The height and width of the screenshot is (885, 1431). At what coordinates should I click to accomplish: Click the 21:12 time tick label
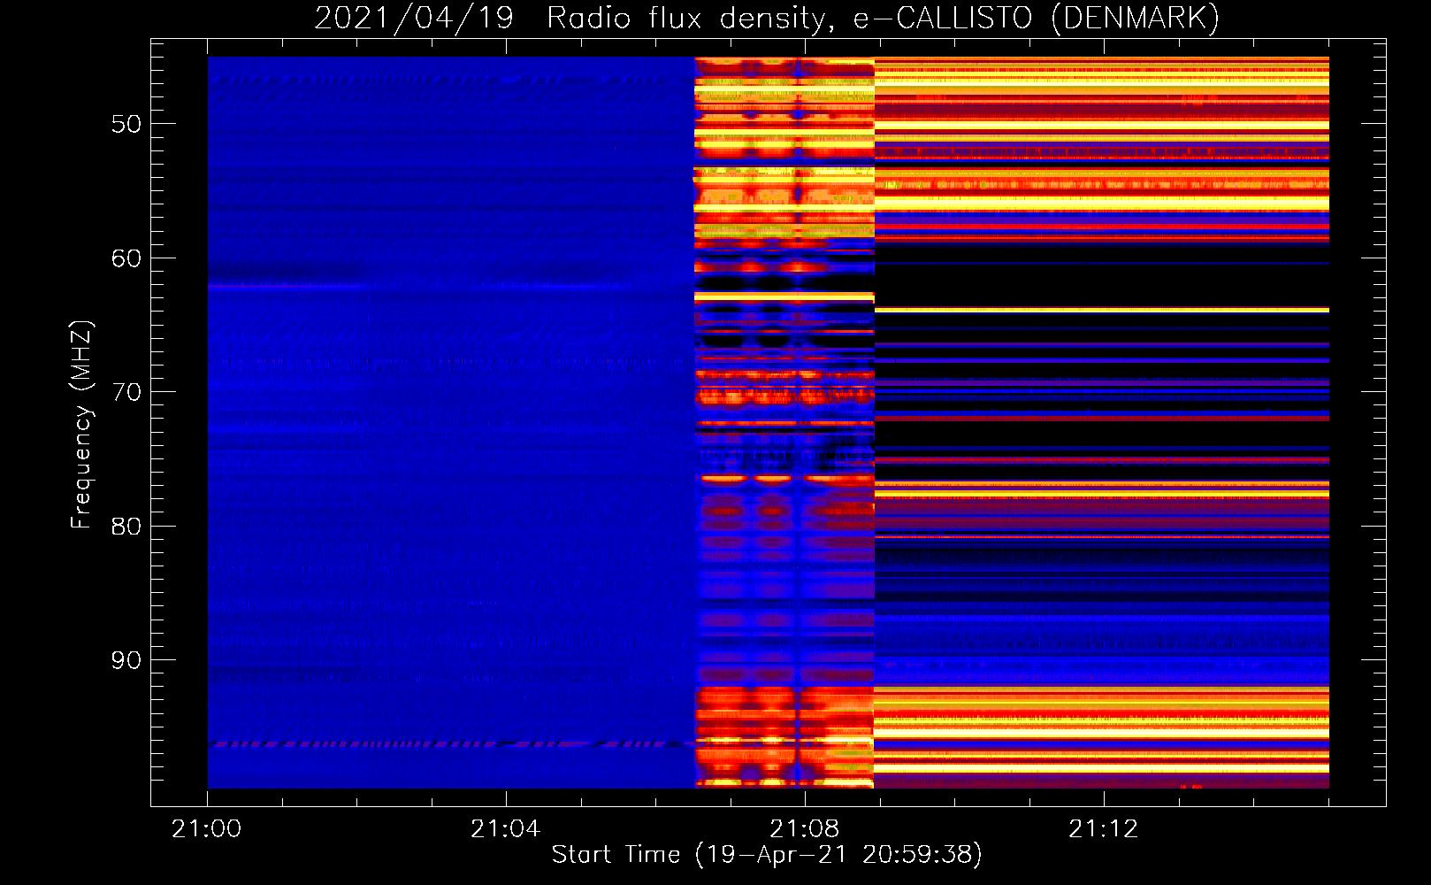click(x=1103, y=829)
